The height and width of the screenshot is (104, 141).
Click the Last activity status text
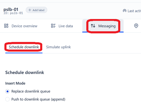(134, 11)
